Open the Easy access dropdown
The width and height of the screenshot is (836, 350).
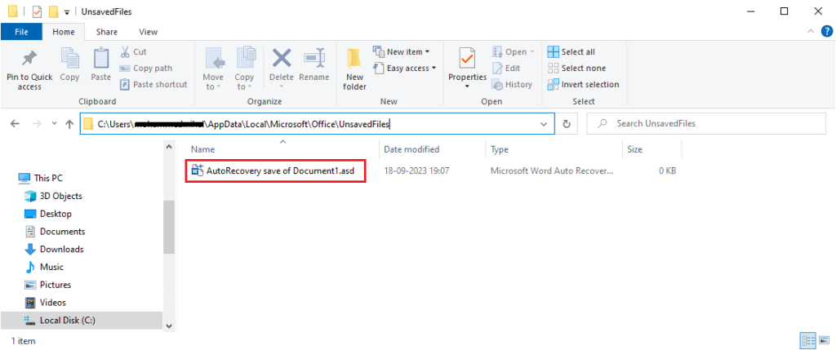click(x=405, y=69)
